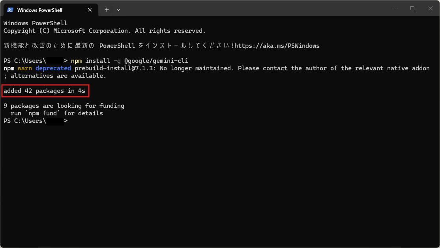Click the "prebuild-install@7.1.3" text
The height and width of the screenshot is (248, 440).
(x=115, y=68)
